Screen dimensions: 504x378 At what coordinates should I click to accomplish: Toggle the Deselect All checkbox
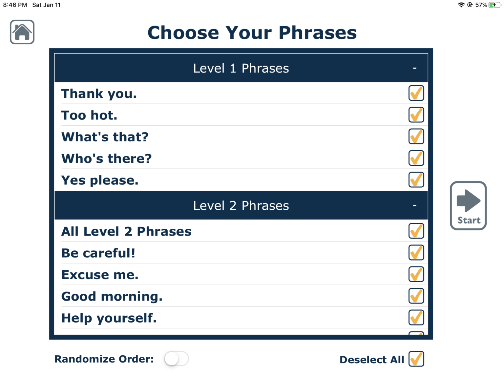coord(416,359)
